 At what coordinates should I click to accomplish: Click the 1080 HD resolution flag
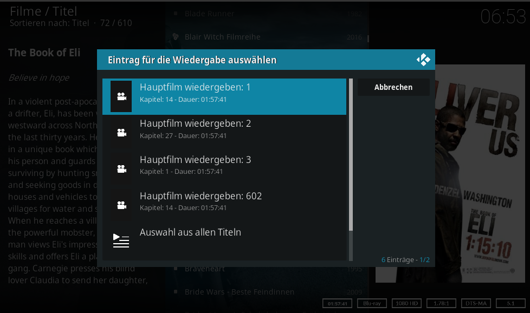(406, 303)
